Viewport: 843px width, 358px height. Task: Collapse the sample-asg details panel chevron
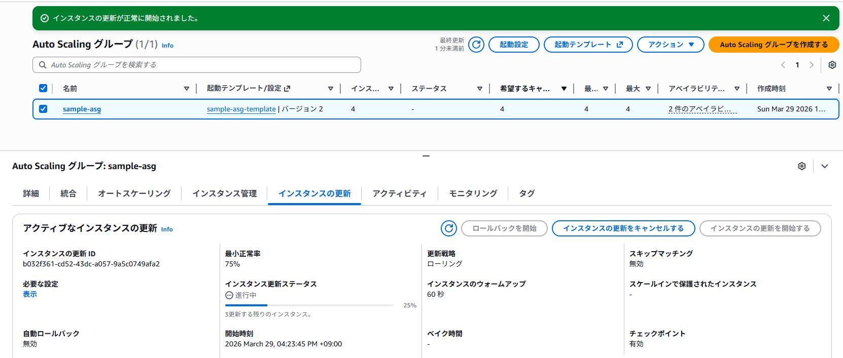(825, 166)
